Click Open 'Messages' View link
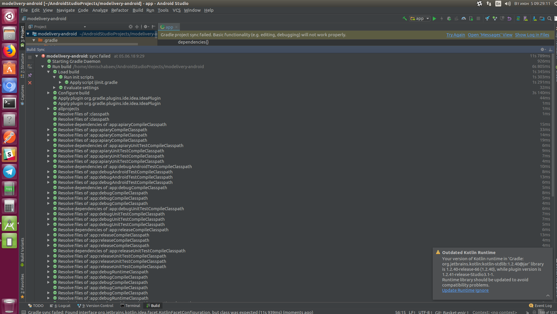Viewport: 557px width, 314px height. [x=490, y=34]
